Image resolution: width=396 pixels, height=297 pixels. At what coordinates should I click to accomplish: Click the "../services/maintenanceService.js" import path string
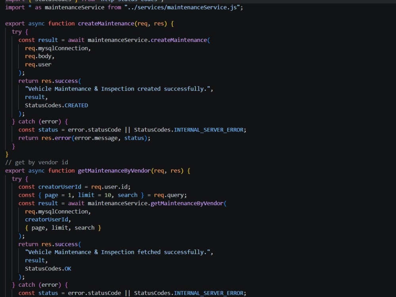coord(182,7)
